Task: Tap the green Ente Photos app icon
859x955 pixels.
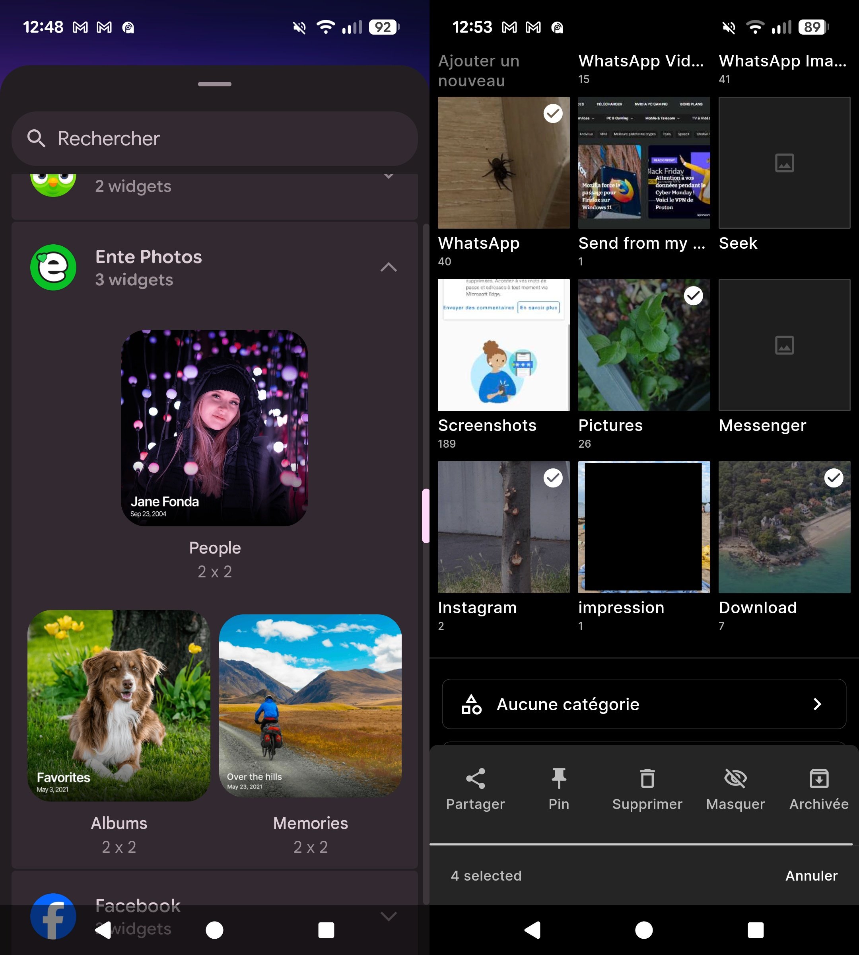Action: click(x=53, y=267)
